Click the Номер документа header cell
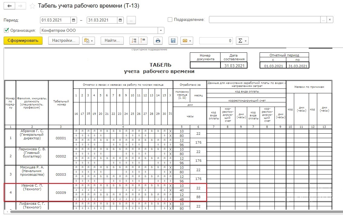The height and width of the screenshot is (216, 343). tap(205, 57)
